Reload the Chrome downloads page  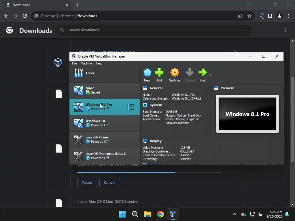tap(25, 16)
